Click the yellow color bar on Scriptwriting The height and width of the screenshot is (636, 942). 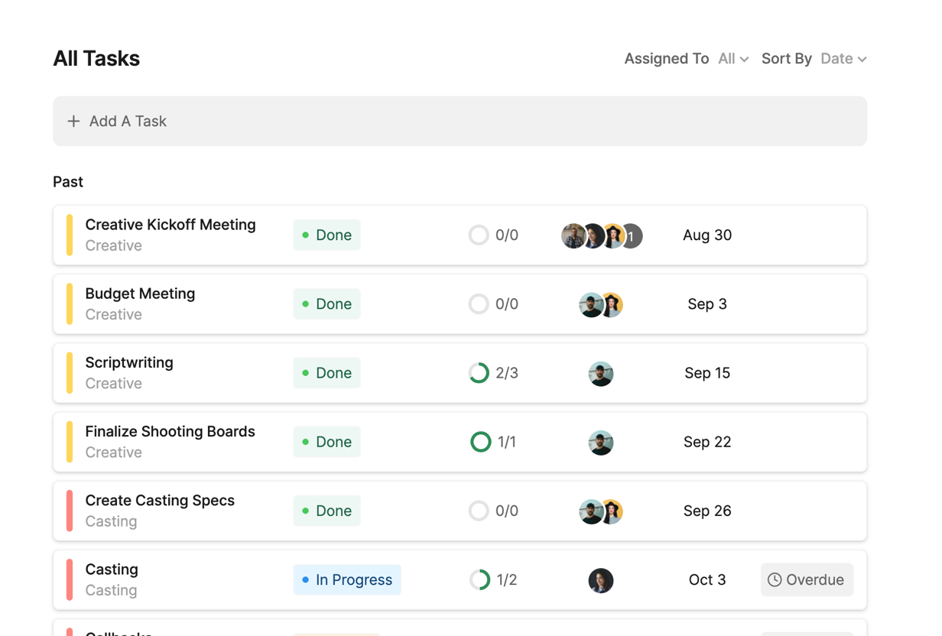70,373
